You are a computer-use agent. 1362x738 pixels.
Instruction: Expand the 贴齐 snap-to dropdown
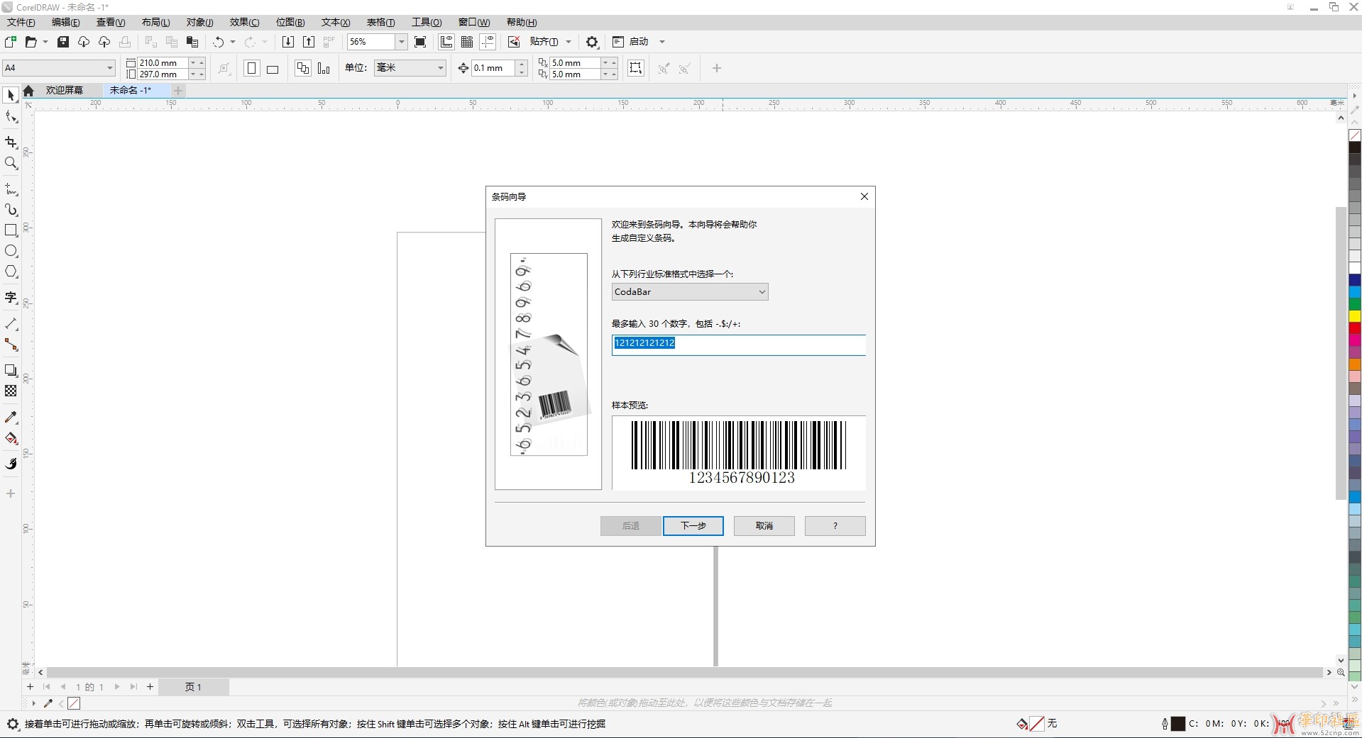point(569,42)
